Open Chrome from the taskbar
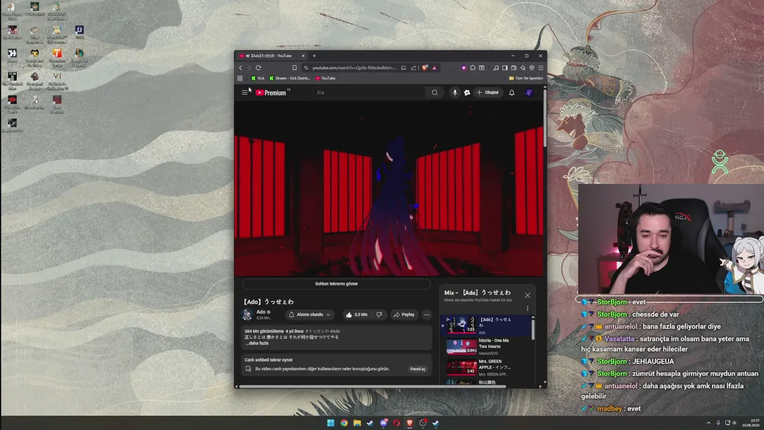Screen dimensions: 764x430 click(344, 423)
